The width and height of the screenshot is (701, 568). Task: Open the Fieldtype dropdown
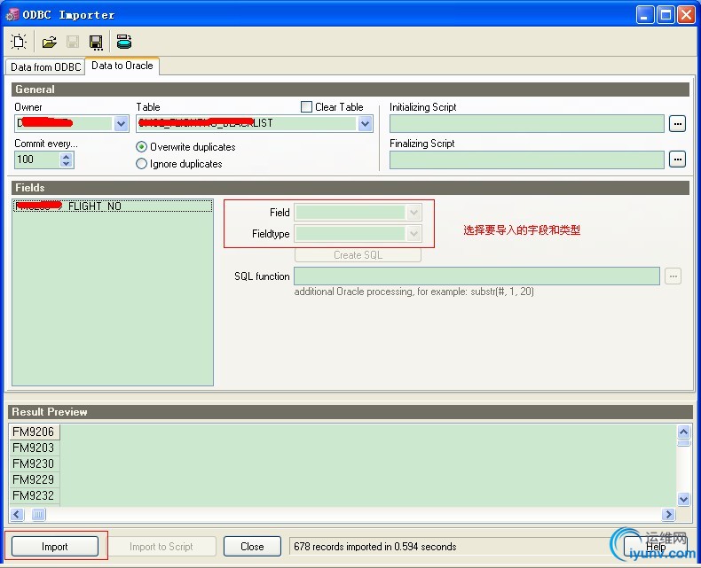point(414,234)
